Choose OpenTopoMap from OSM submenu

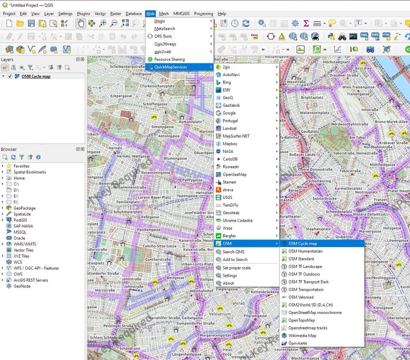[x=322, y=320]
